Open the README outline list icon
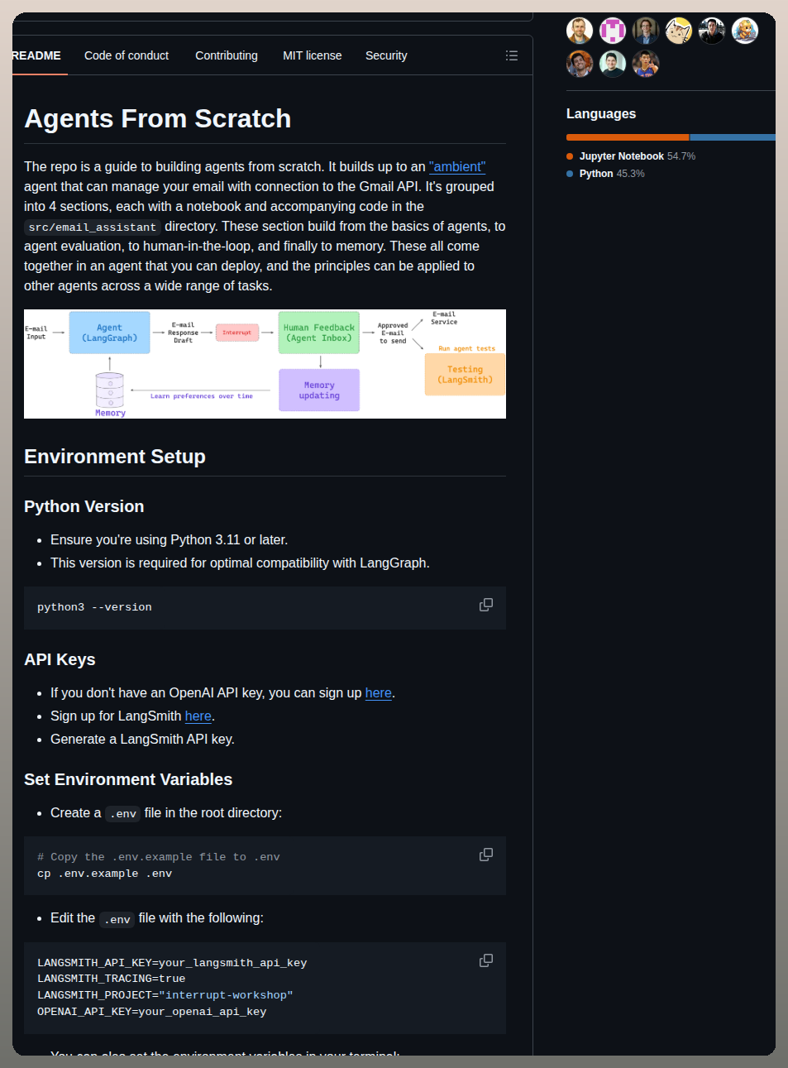The width and height of the screenshot is (788, 1068). coord(512,55)
